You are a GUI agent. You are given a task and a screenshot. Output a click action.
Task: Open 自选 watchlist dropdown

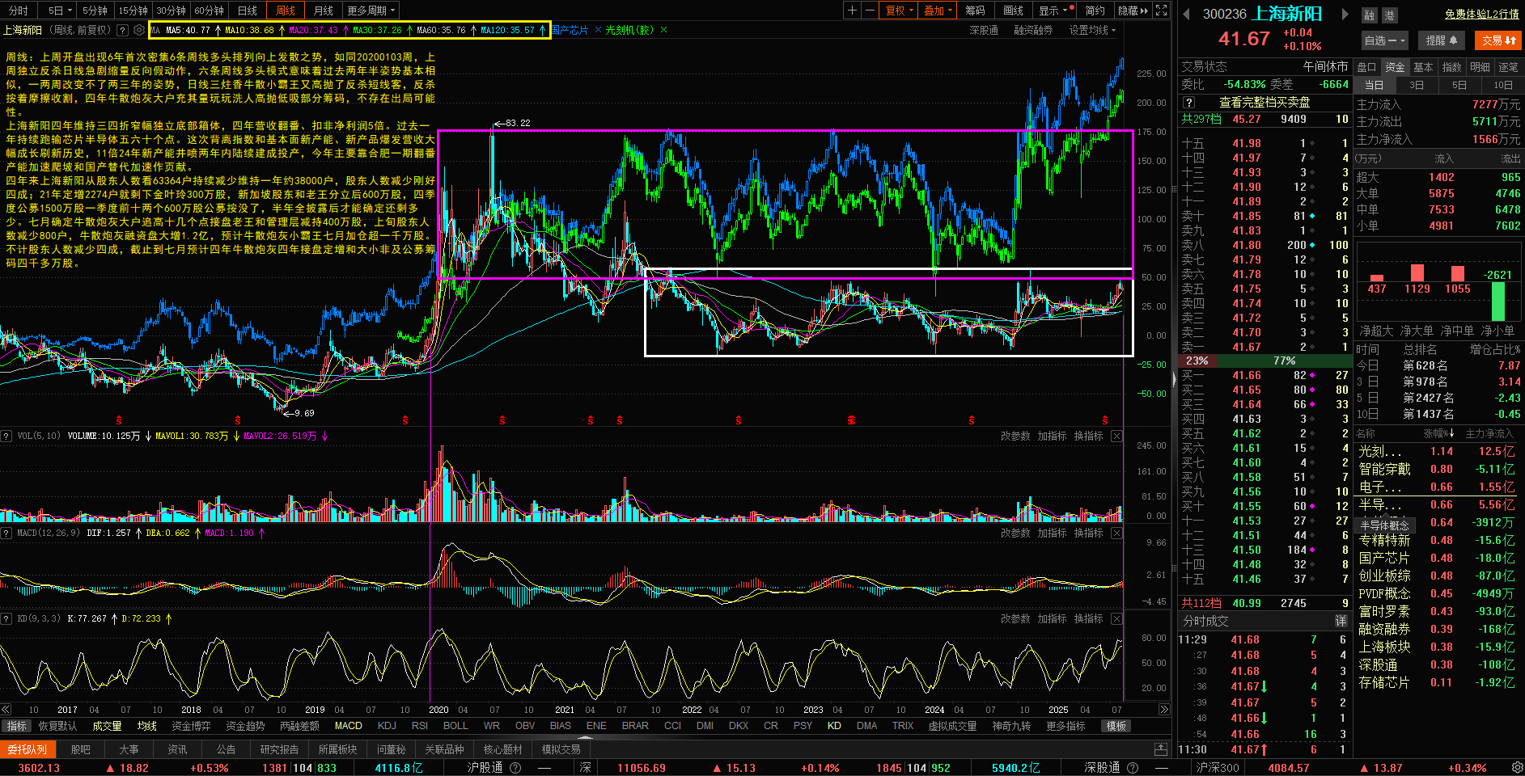click(x=1385, y=40)
